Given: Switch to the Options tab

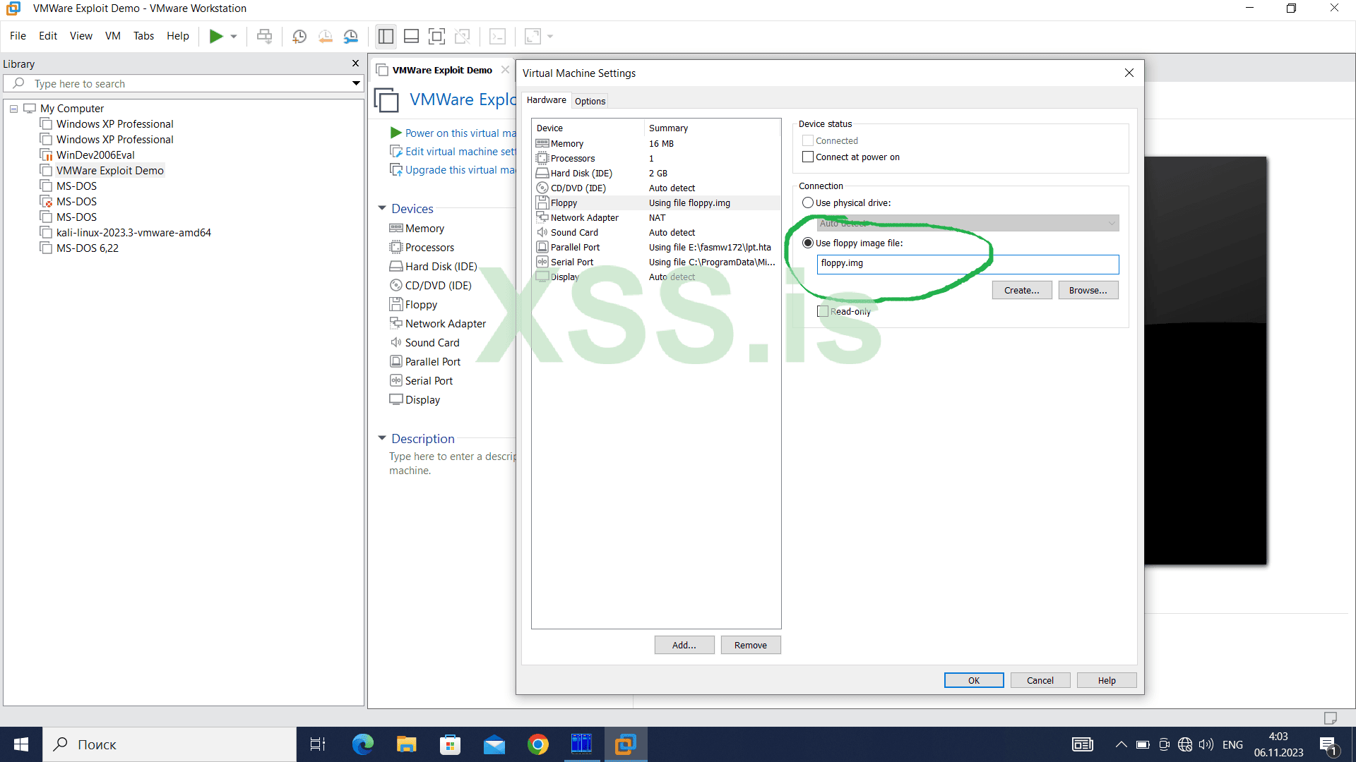Looking at the screenshot, I should (x=590, y=100).
